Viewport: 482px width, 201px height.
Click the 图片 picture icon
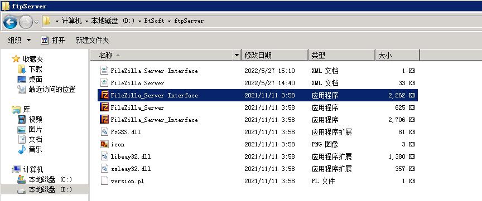[x=22, y=130]
